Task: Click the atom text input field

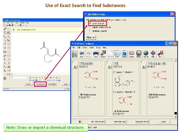Action: click(19, 77)
